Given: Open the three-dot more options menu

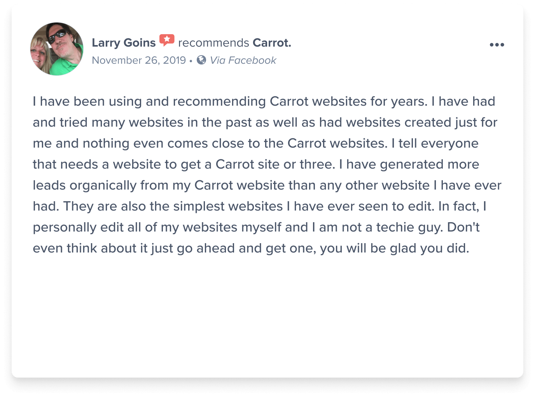Looking at the screenshot, I should coord(497,45).
